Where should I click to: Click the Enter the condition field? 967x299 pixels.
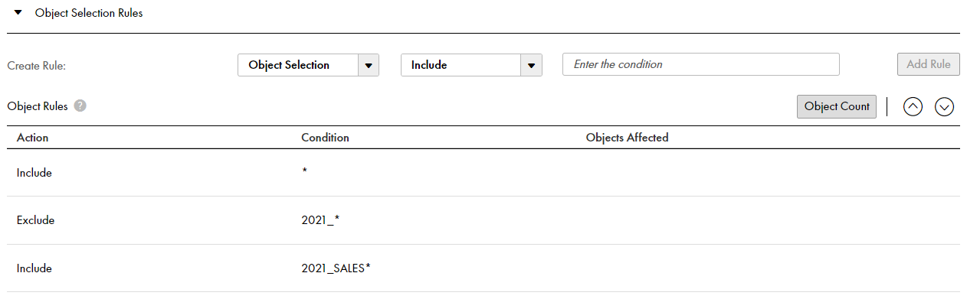click(x=701, y=64)
